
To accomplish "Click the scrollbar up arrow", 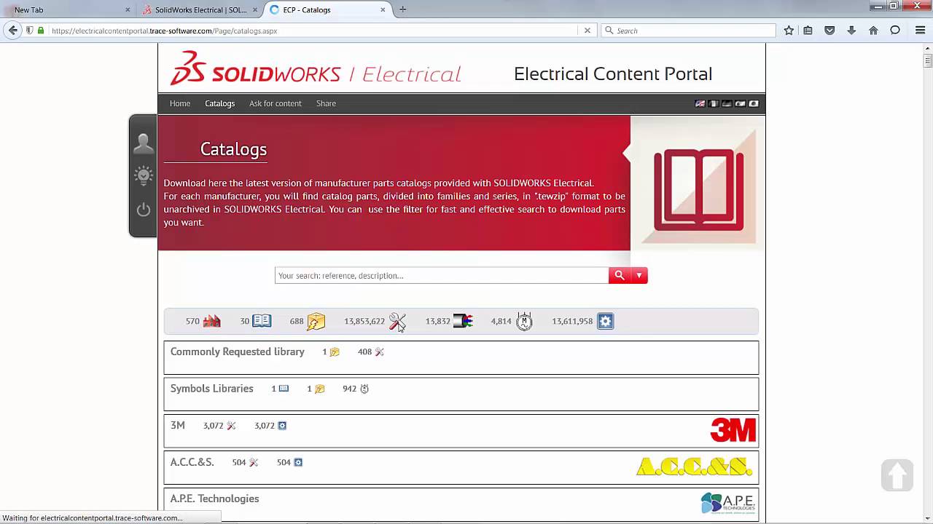I will [x=928, y=47].
